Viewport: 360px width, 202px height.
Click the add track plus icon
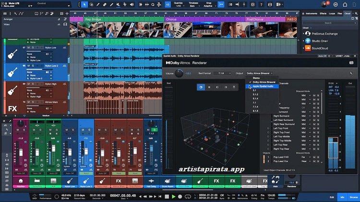coord(67,14)
